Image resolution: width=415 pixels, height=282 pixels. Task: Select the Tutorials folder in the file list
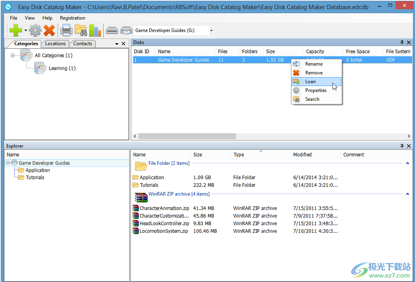point(149,185)
